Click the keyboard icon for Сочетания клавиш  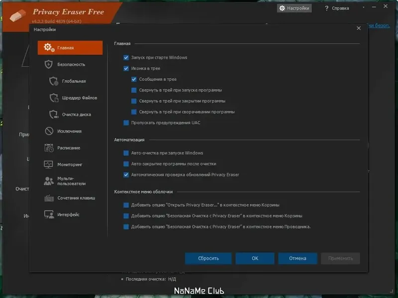tap(49, 198)
